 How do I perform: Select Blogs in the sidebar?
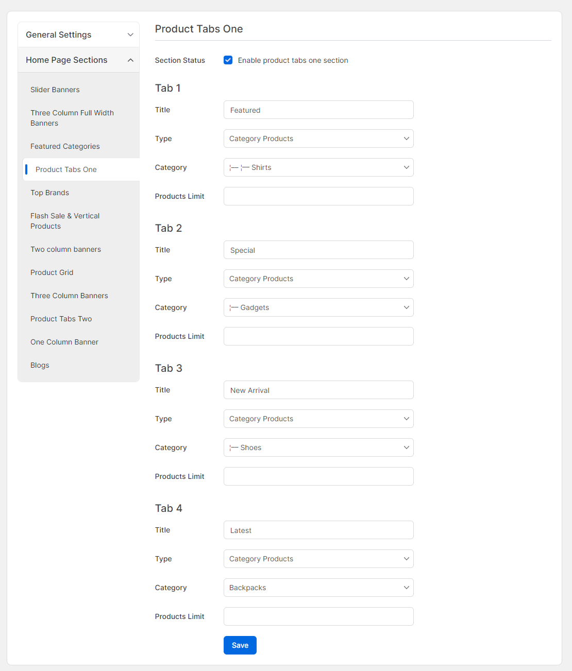tap(40, 365)
